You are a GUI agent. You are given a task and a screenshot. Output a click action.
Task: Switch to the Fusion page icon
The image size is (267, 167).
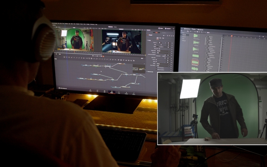pyautogui.click(x=112, y=92)
